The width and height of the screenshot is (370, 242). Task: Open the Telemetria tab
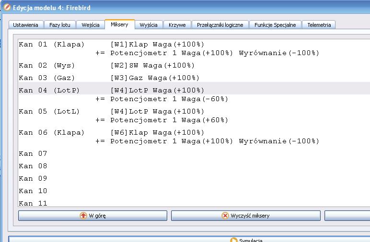point(319,25)
